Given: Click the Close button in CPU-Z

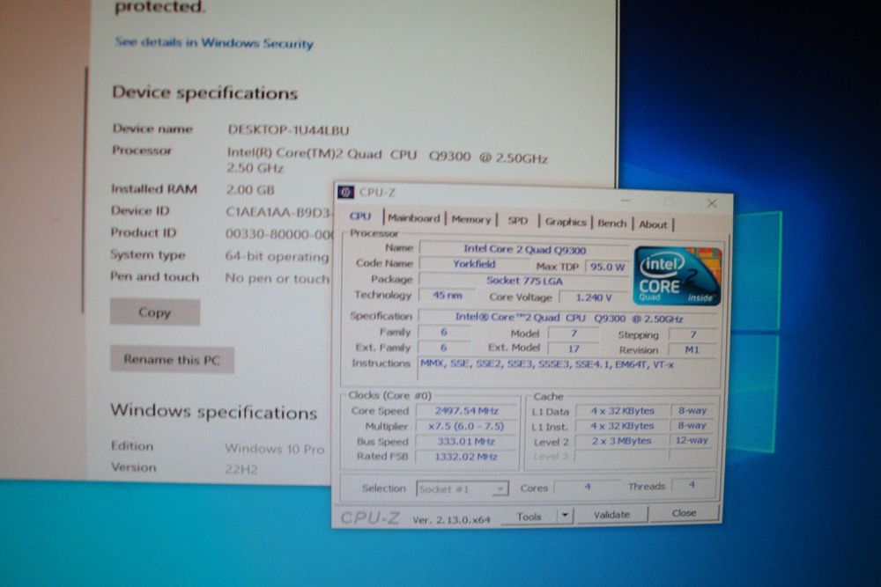Looking at the screenshot, I should click(x=684, y=512).
